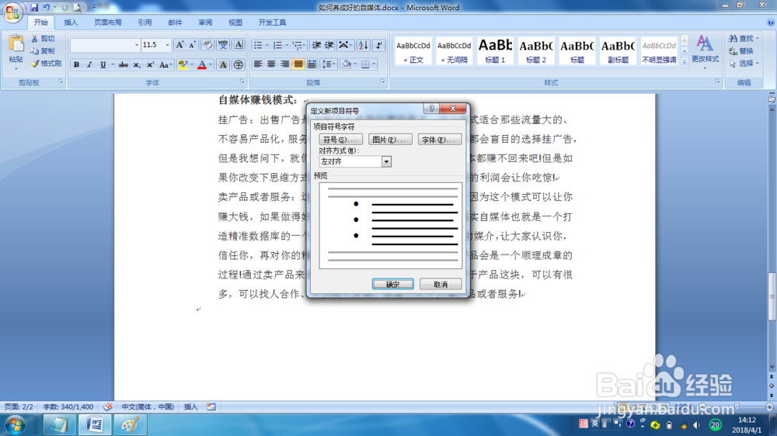Open the font name dropdown
Screen dimensions: 777x436
[137, 45]
